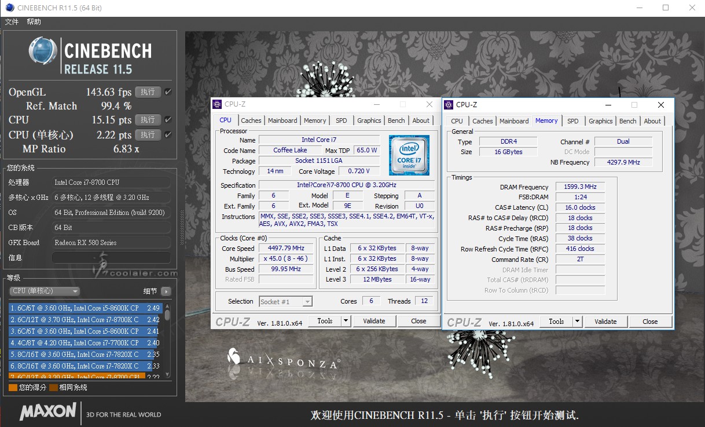The width and height of the screenshot is (705, 427).
Task: Click Close button in right CPU-Z
Action: click(x=650, y=322)
